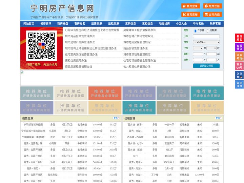Screen dimensions: 244x183
Task: Open link 城市危险房屋管理规定
Action: tap(137, 42)
